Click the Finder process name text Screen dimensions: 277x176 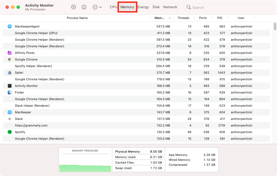pos(19,92)
